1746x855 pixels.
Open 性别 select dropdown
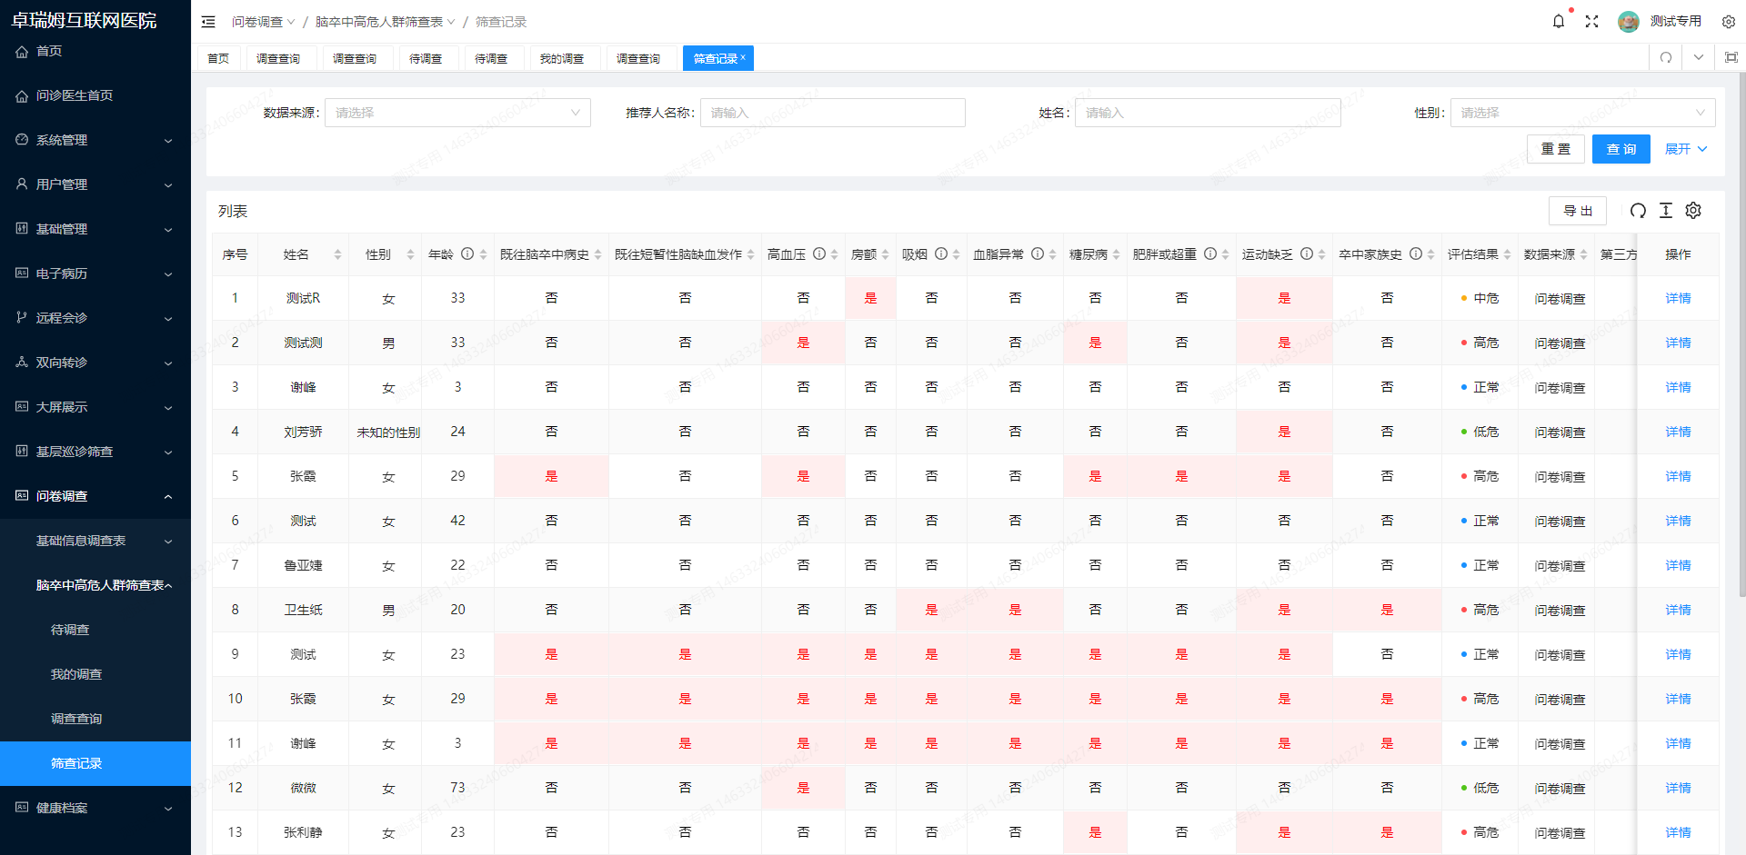click(1582, 113)
